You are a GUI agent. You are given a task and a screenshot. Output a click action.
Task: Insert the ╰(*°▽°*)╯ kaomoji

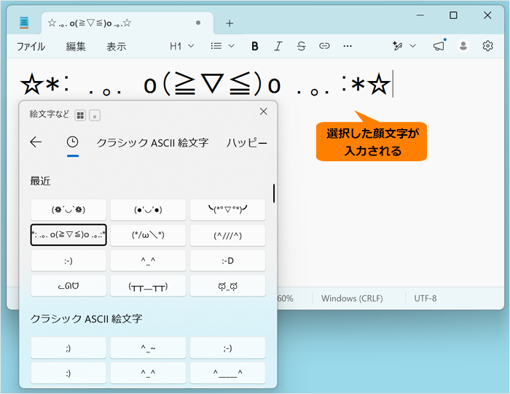pyautogui.click(x=227, y=209)
